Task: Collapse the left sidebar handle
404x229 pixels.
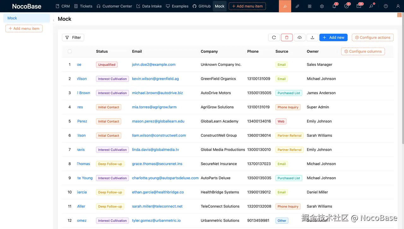Action: (53, 20)
